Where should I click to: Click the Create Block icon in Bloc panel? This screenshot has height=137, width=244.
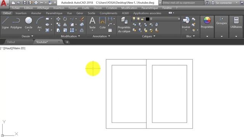tap(194, 19)
